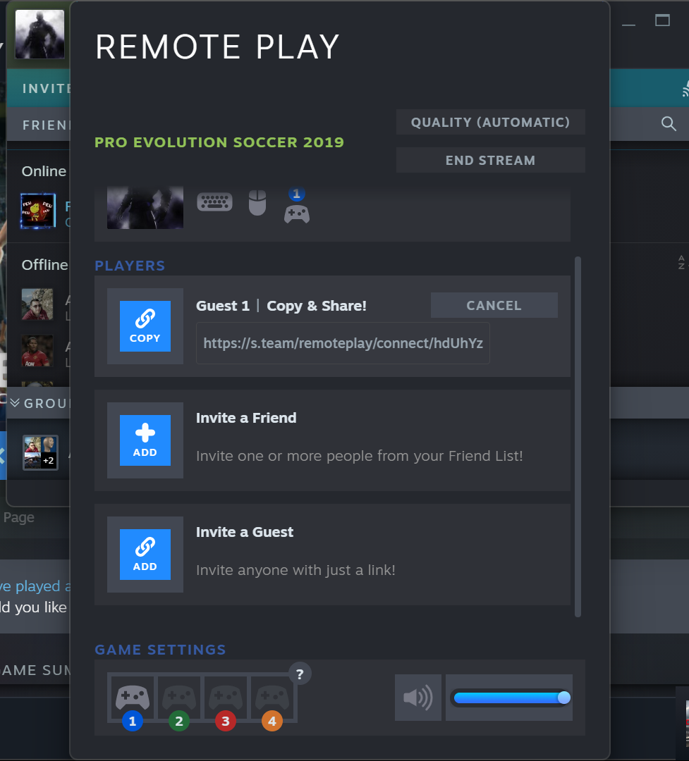Click the keyboard input icon for the host

pos(214,202)
